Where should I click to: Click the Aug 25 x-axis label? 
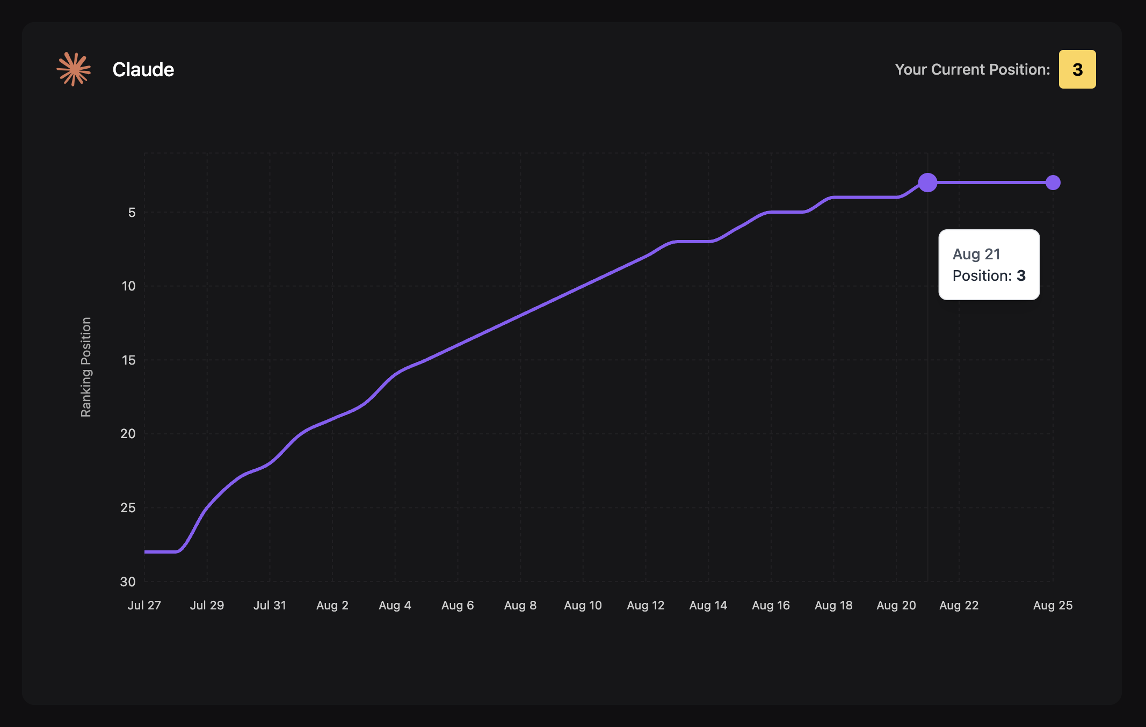pyautogui.click(x=1053, y=605)
